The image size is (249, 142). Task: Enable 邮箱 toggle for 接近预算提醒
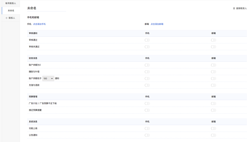pos(213,110)
